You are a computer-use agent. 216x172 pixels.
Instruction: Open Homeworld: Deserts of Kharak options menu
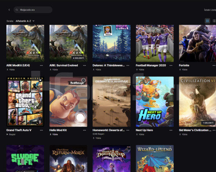[x=128, y=130]
